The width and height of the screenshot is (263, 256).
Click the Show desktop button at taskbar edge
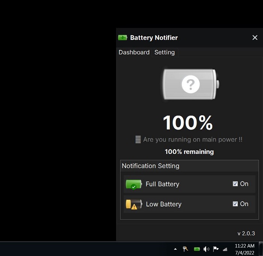(x=261, y=249)
